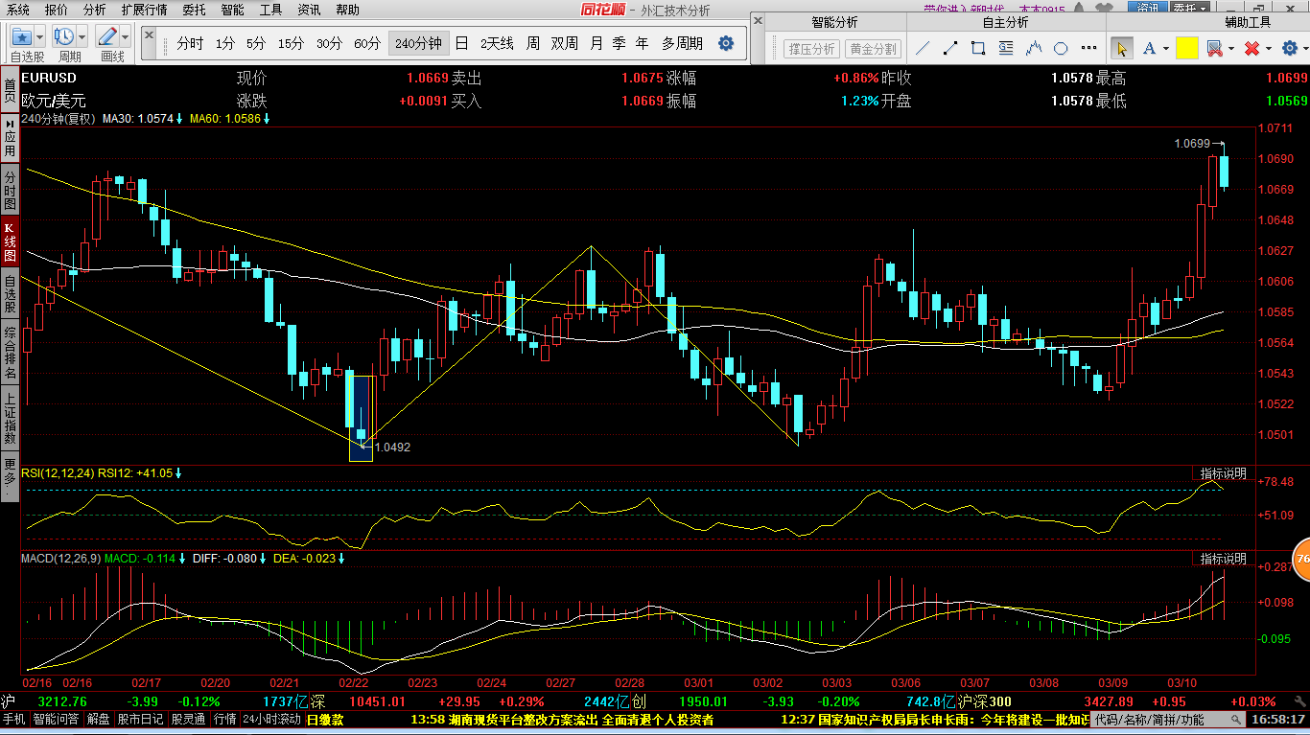Click the red X delete drawings icon
1310x735 pixels.
tap(1252, 48)
